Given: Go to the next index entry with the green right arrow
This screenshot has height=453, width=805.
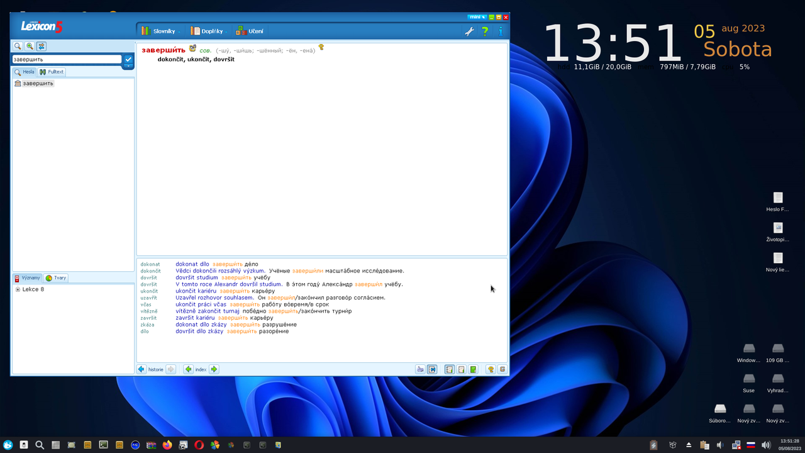Looking at the screenshot, I should tap(214, 369).
